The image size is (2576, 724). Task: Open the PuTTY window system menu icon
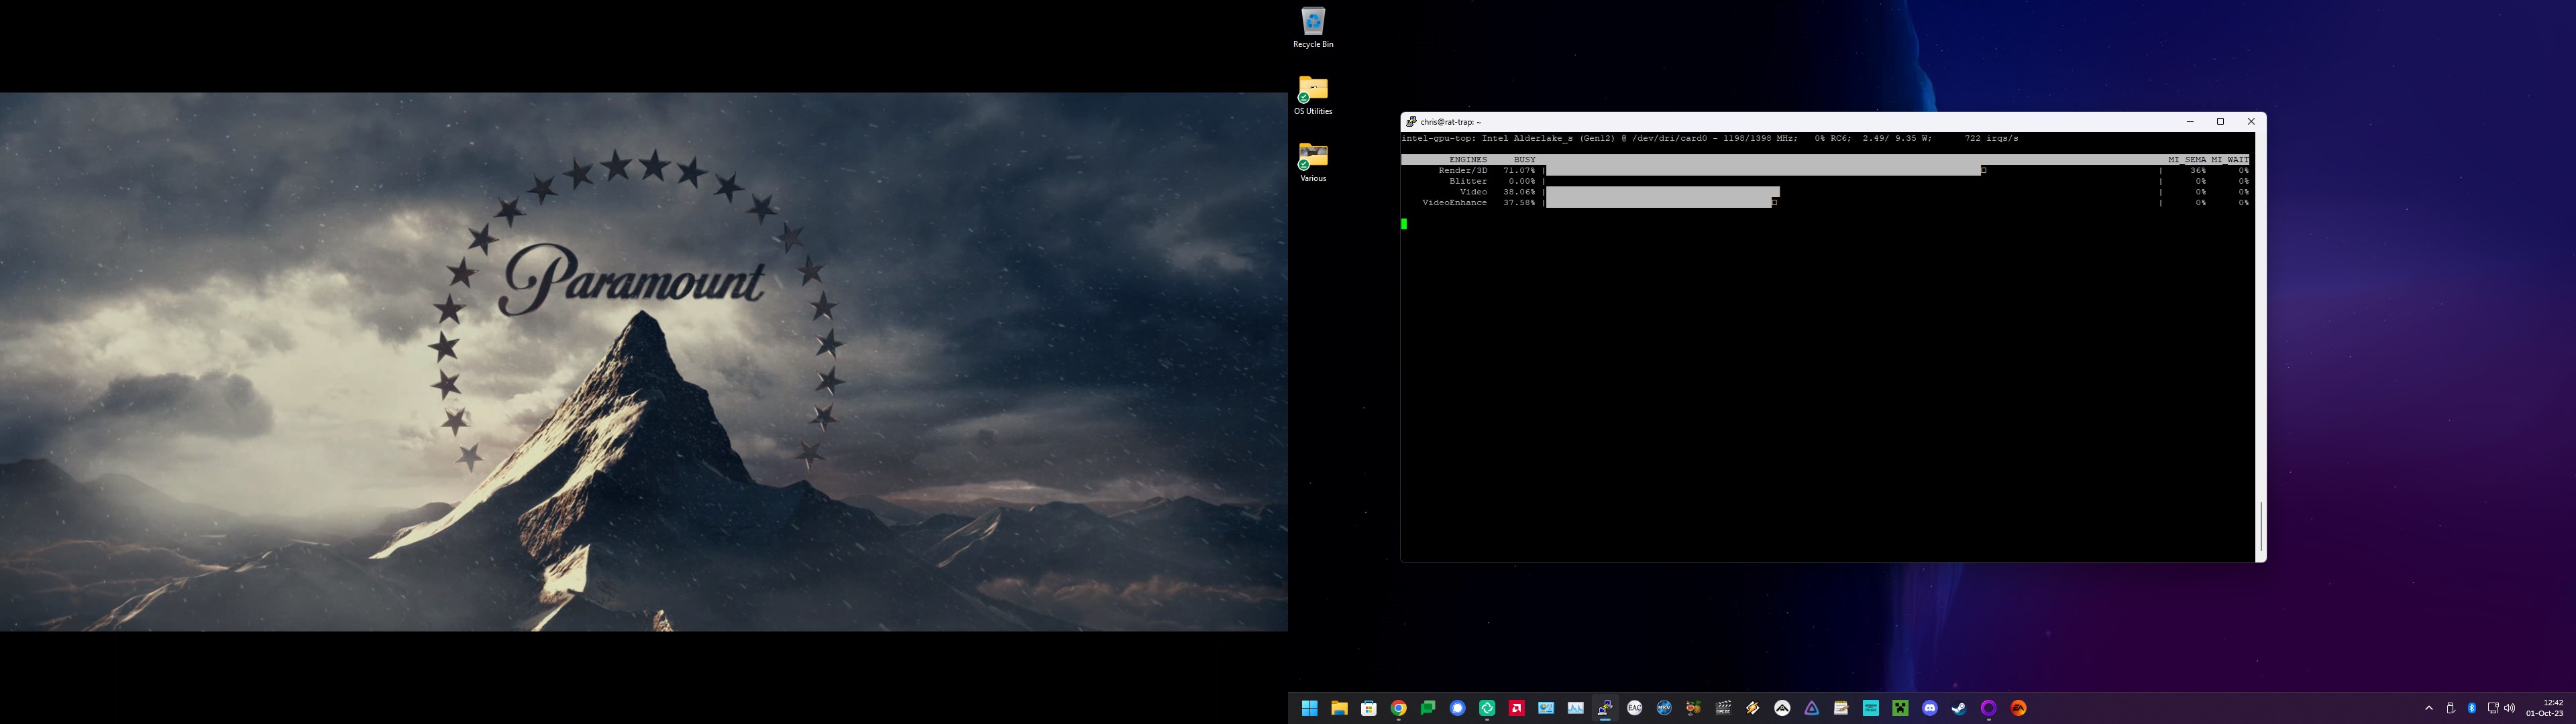pos(1411,121)
